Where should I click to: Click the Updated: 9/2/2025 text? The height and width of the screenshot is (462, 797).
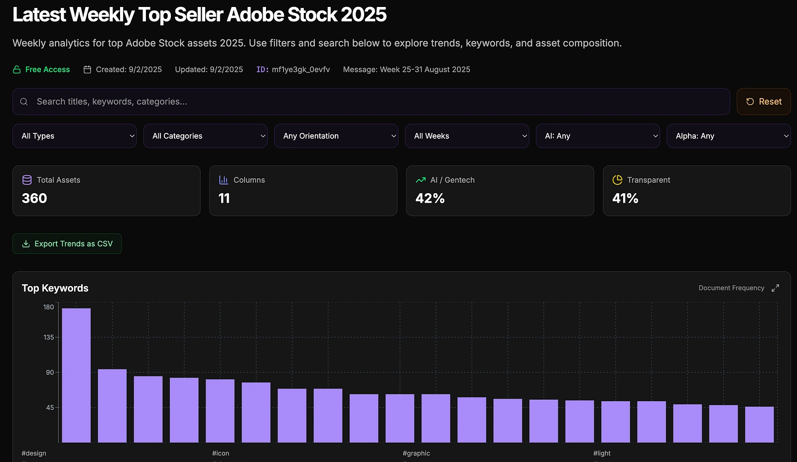[x=209, y=70]
